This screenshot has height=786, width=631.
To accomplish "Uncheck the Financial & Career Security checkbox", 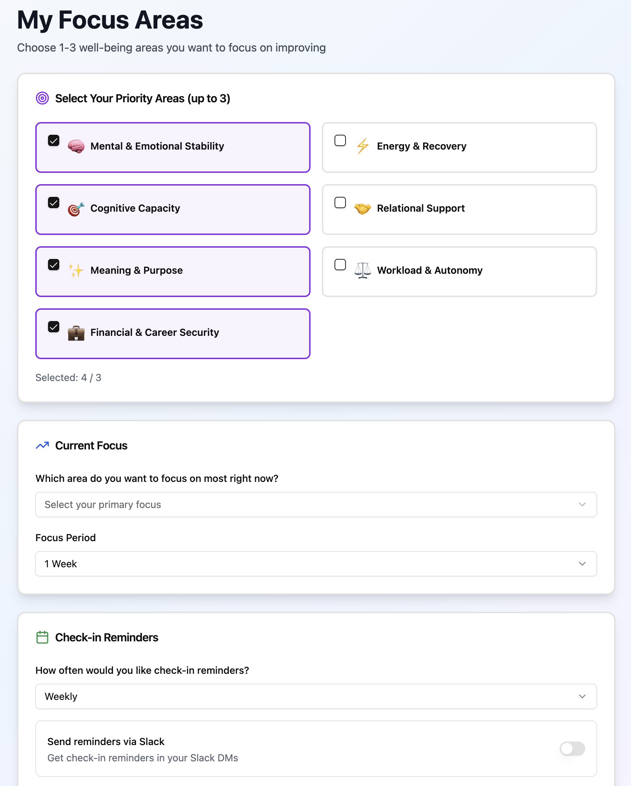I will [x=54, y=327].
